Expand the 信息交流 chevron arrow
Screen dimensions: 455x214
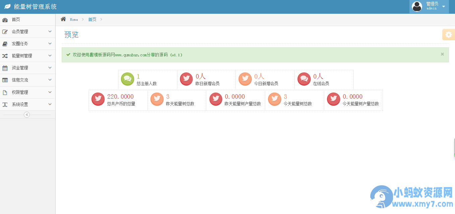click(x=50, y=80)
